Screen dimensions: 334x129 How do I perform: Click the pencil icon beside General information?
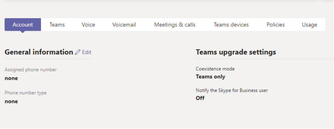click(78, 52)
